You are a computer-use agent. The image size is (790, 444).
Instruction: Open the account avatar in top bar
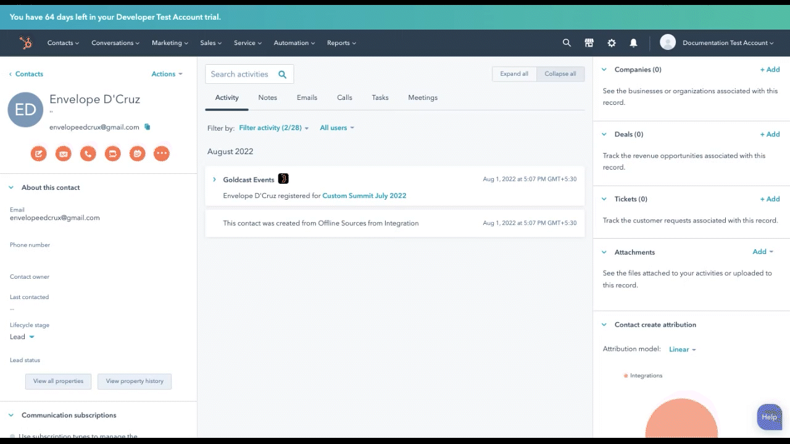(x=668, y=42)
